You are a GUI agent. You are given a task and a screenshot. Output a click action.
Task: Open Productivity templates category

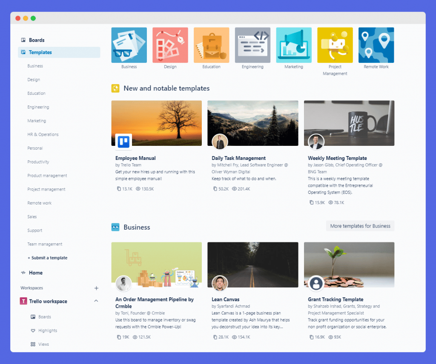(38, 162)
